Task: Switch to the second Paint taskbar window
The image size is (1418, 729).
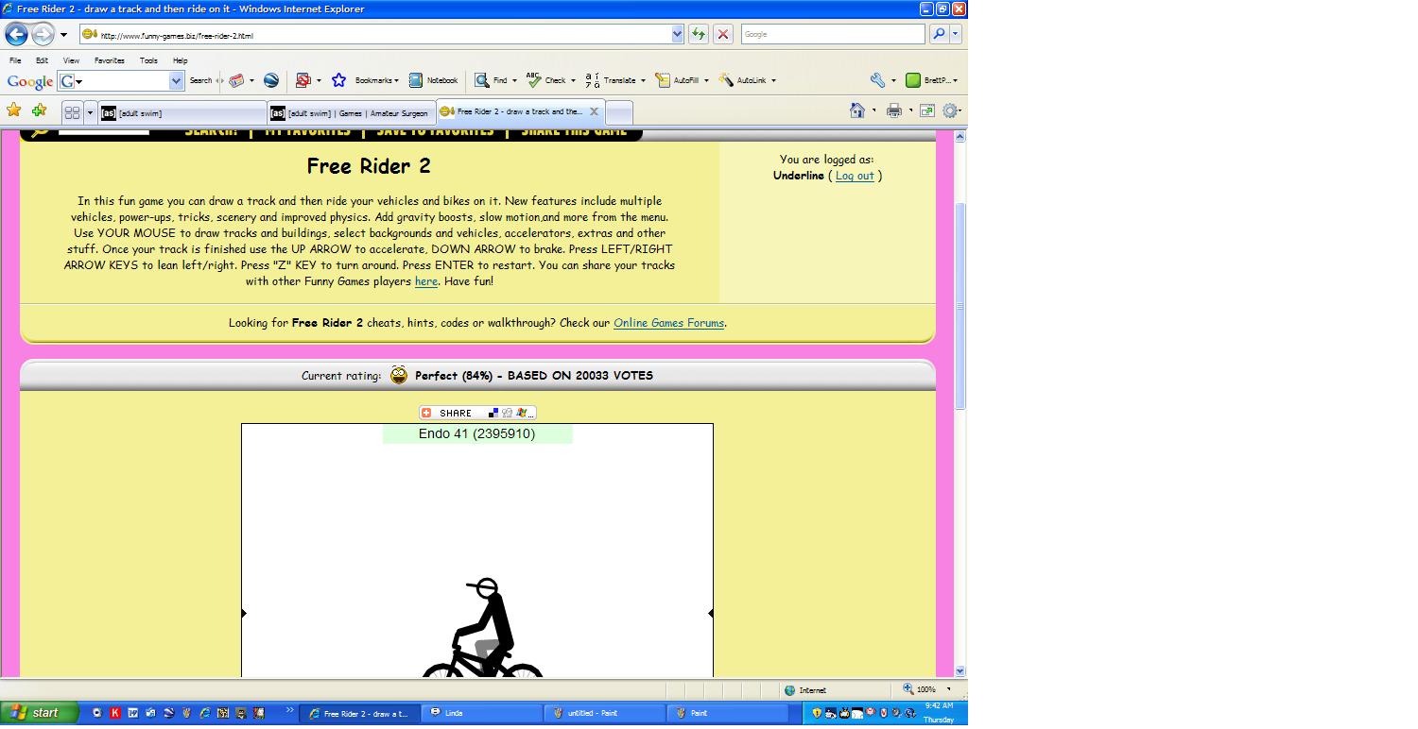Action: click(728, 713)
